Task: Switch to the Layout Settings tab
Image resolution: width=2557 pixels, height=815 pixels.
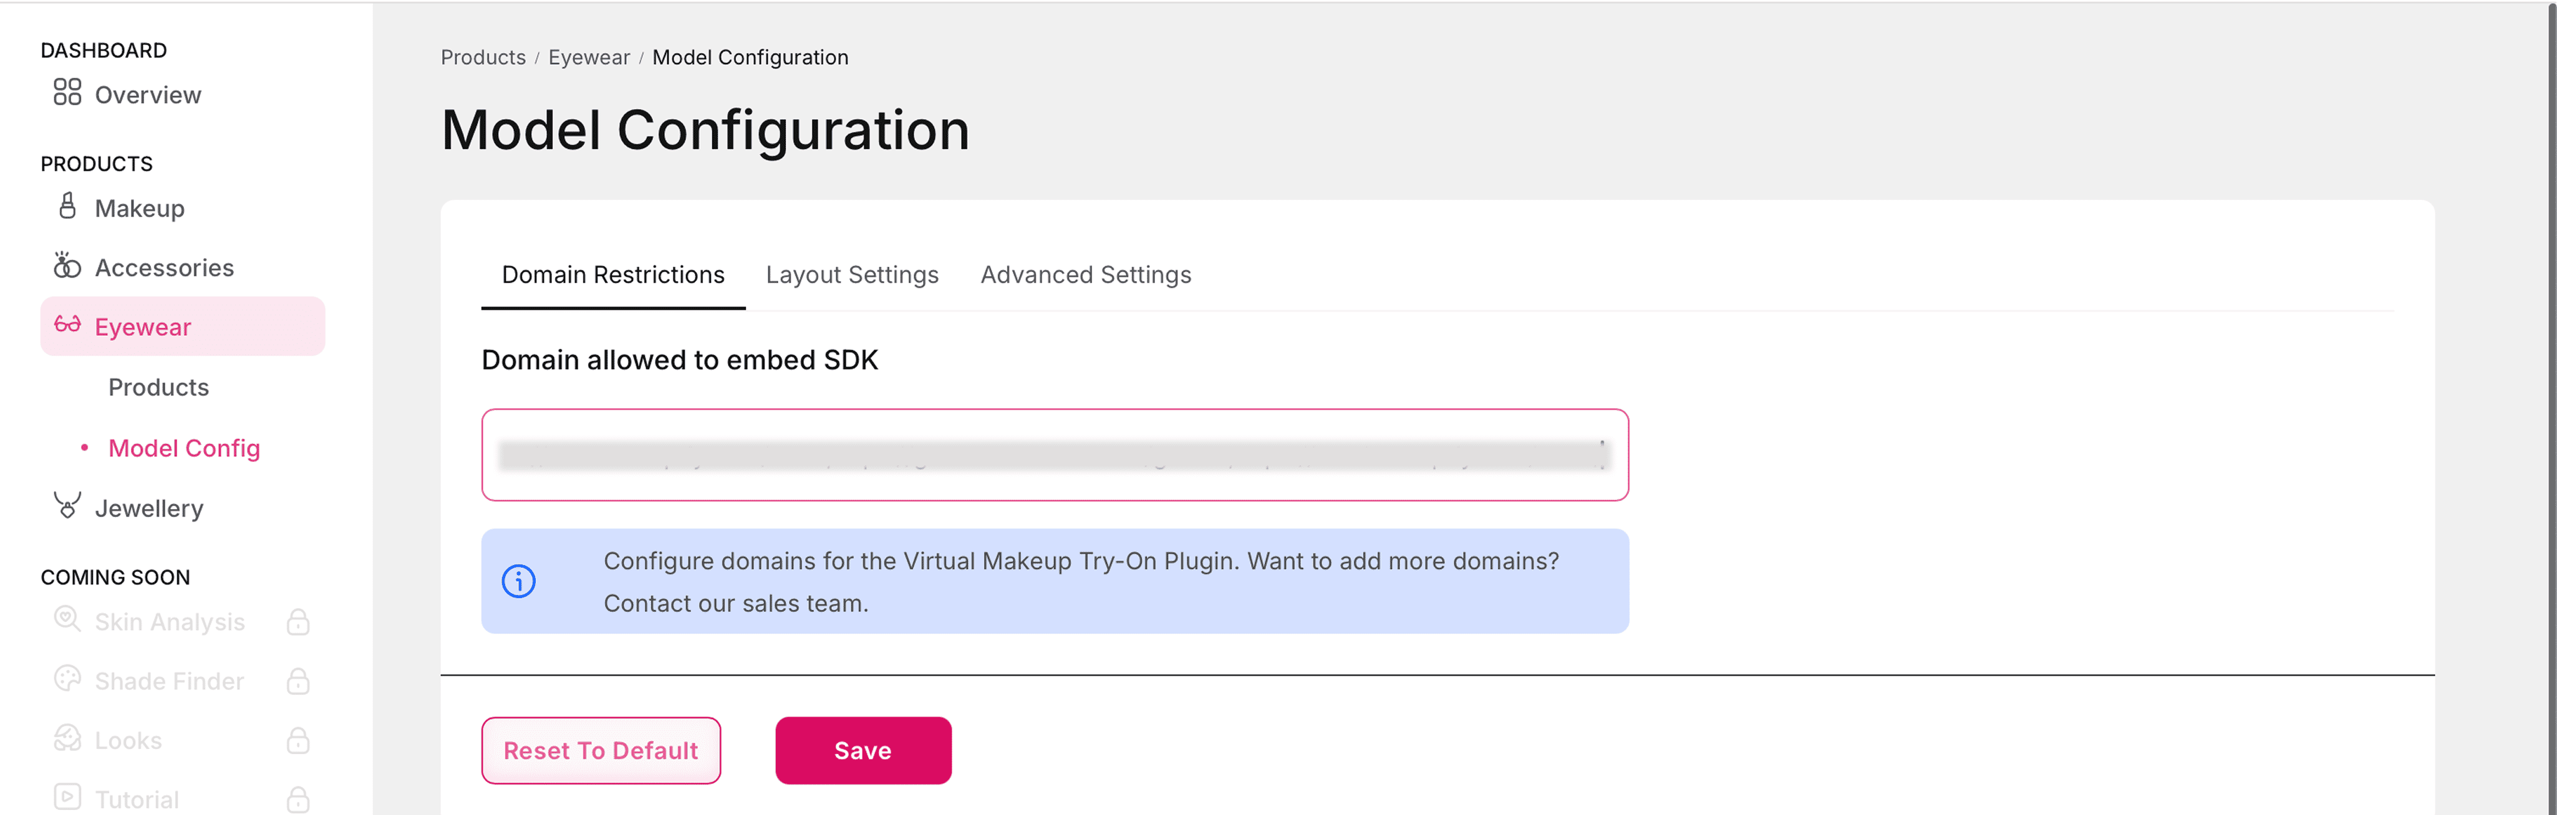Action: (852, 275)
